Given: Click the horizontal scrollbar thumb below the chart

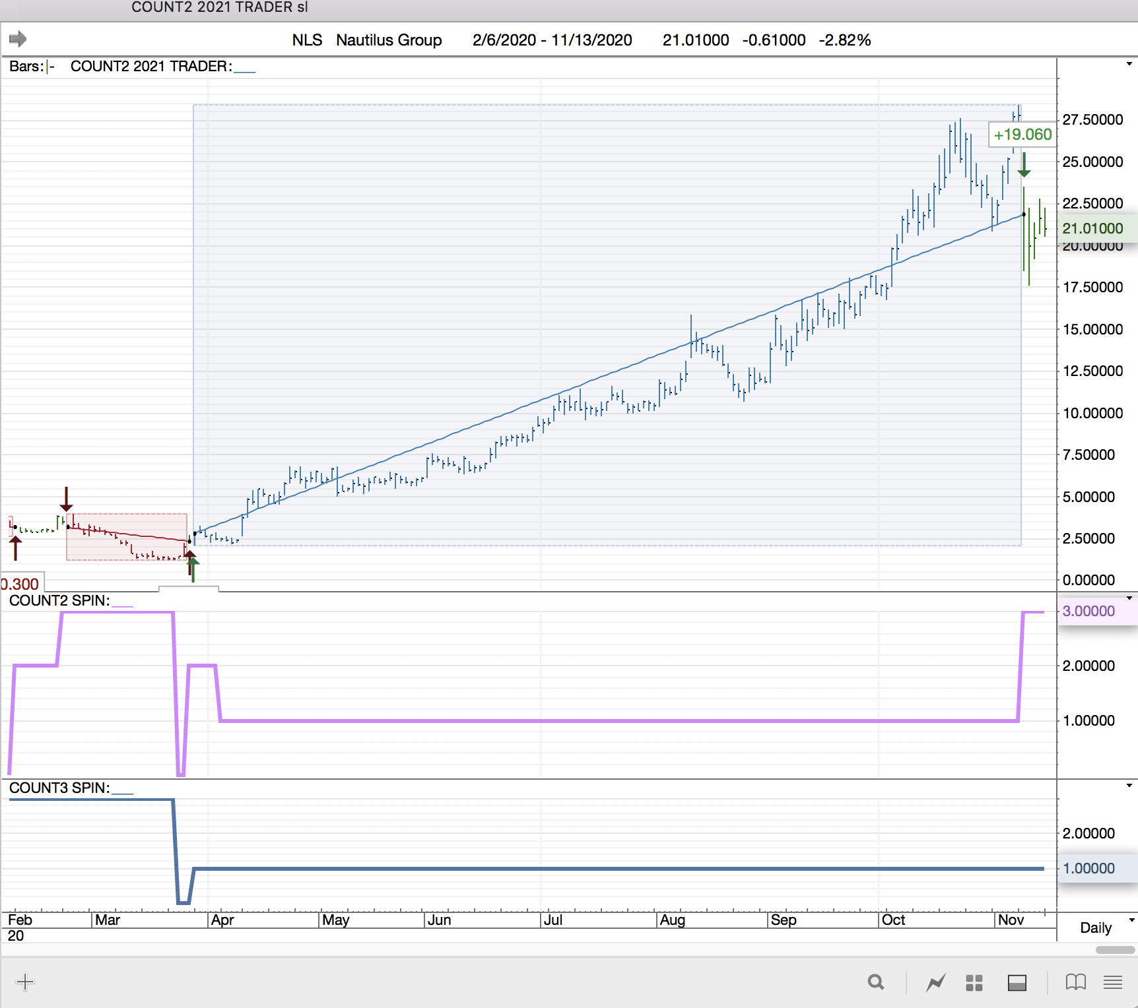Looking at the screenshot, I should click(1115, 950).
